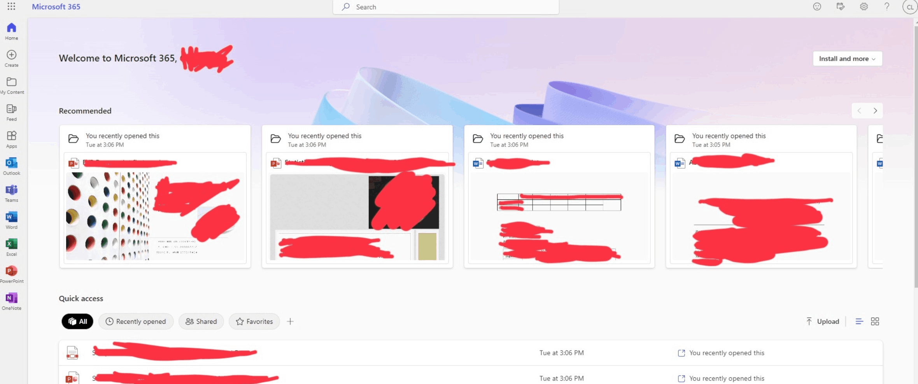918x384 pixels.
Task: Open the CL account menu
Action: pyautogui.click(x=910, y=7)
